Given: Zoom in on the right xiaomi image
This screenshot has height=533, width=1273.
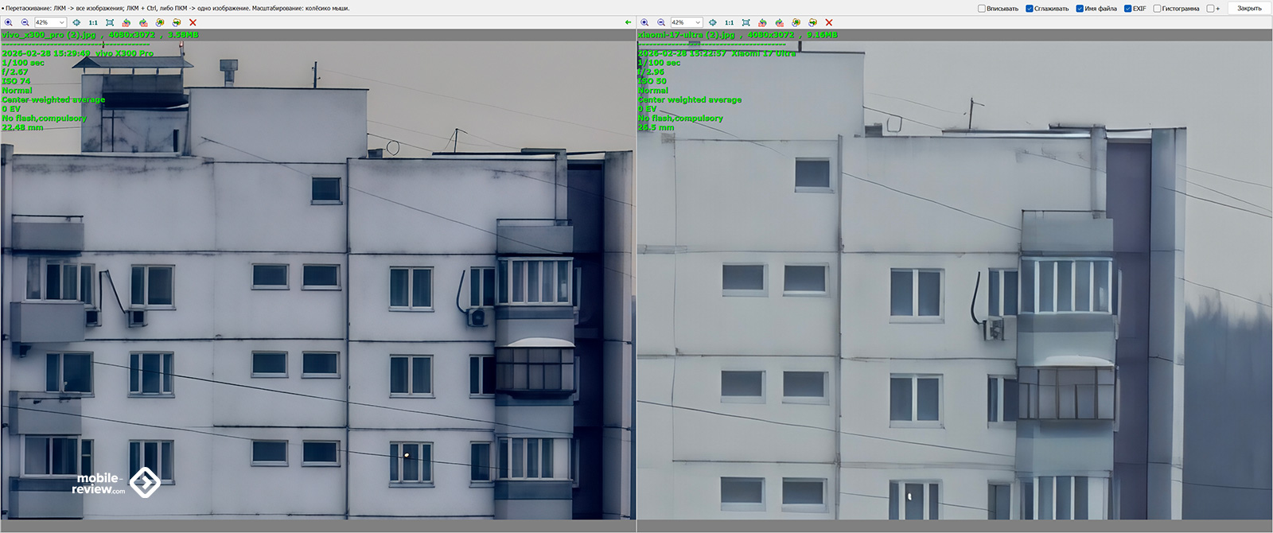Looking at the screenshot, I should pyautogui.click(x=644, y=22).
